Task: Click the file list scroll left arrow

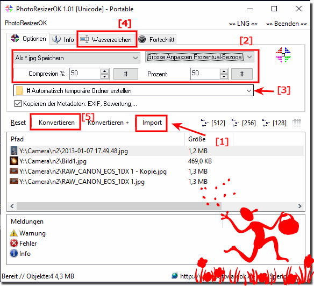Action: point(12,206)
